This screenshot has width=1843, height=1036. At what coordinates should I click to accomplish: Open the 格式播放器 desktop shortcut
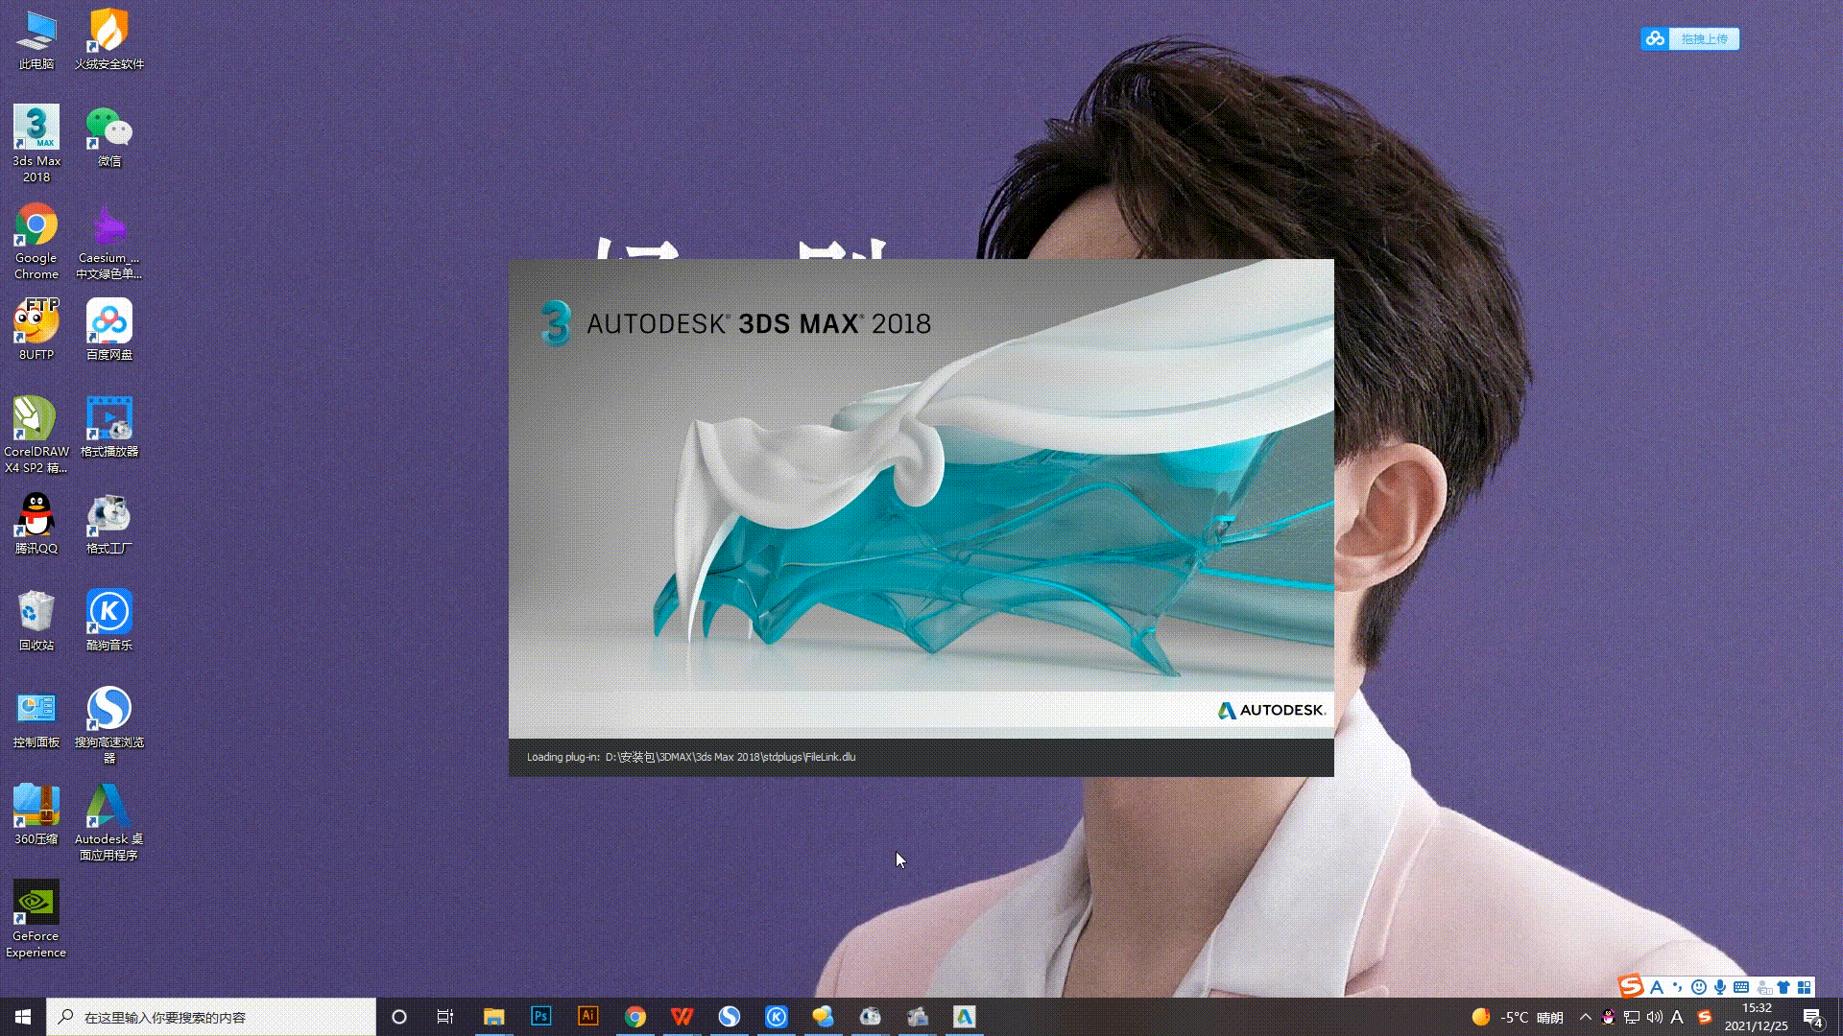109,427
